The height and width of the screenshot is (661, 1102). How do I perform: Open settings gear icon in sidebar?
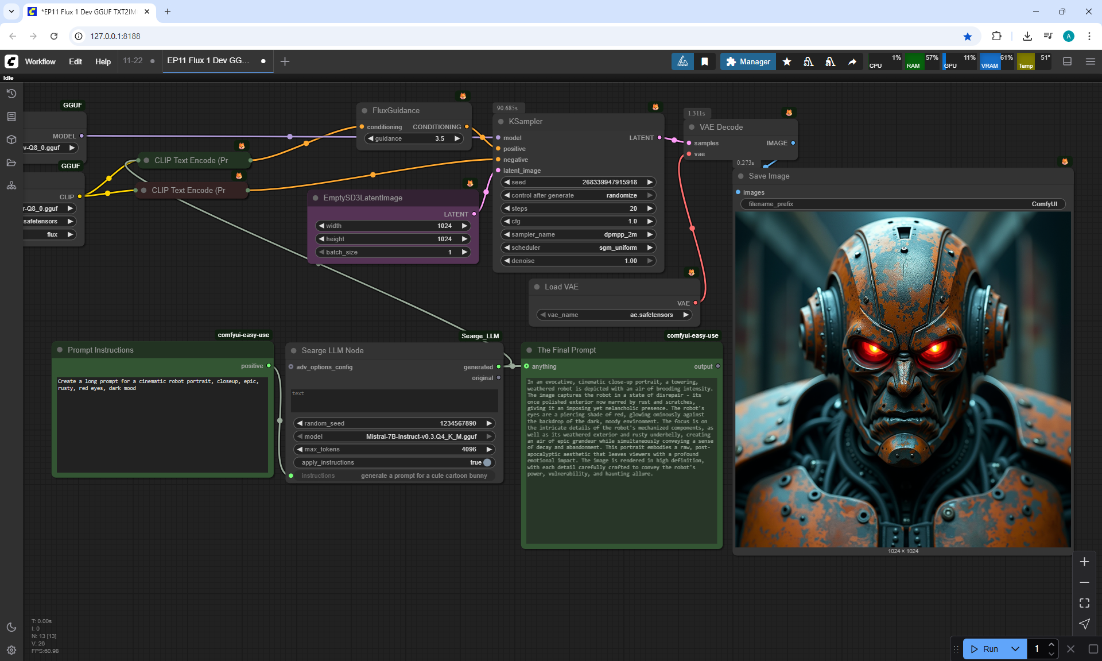pyautogui.click(x=11, y=650)
